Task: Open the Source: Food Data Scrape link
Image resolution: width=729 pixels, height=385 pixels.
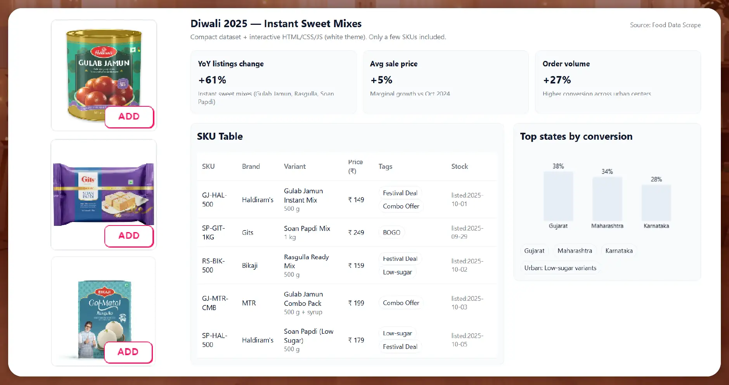Action: 665,25
